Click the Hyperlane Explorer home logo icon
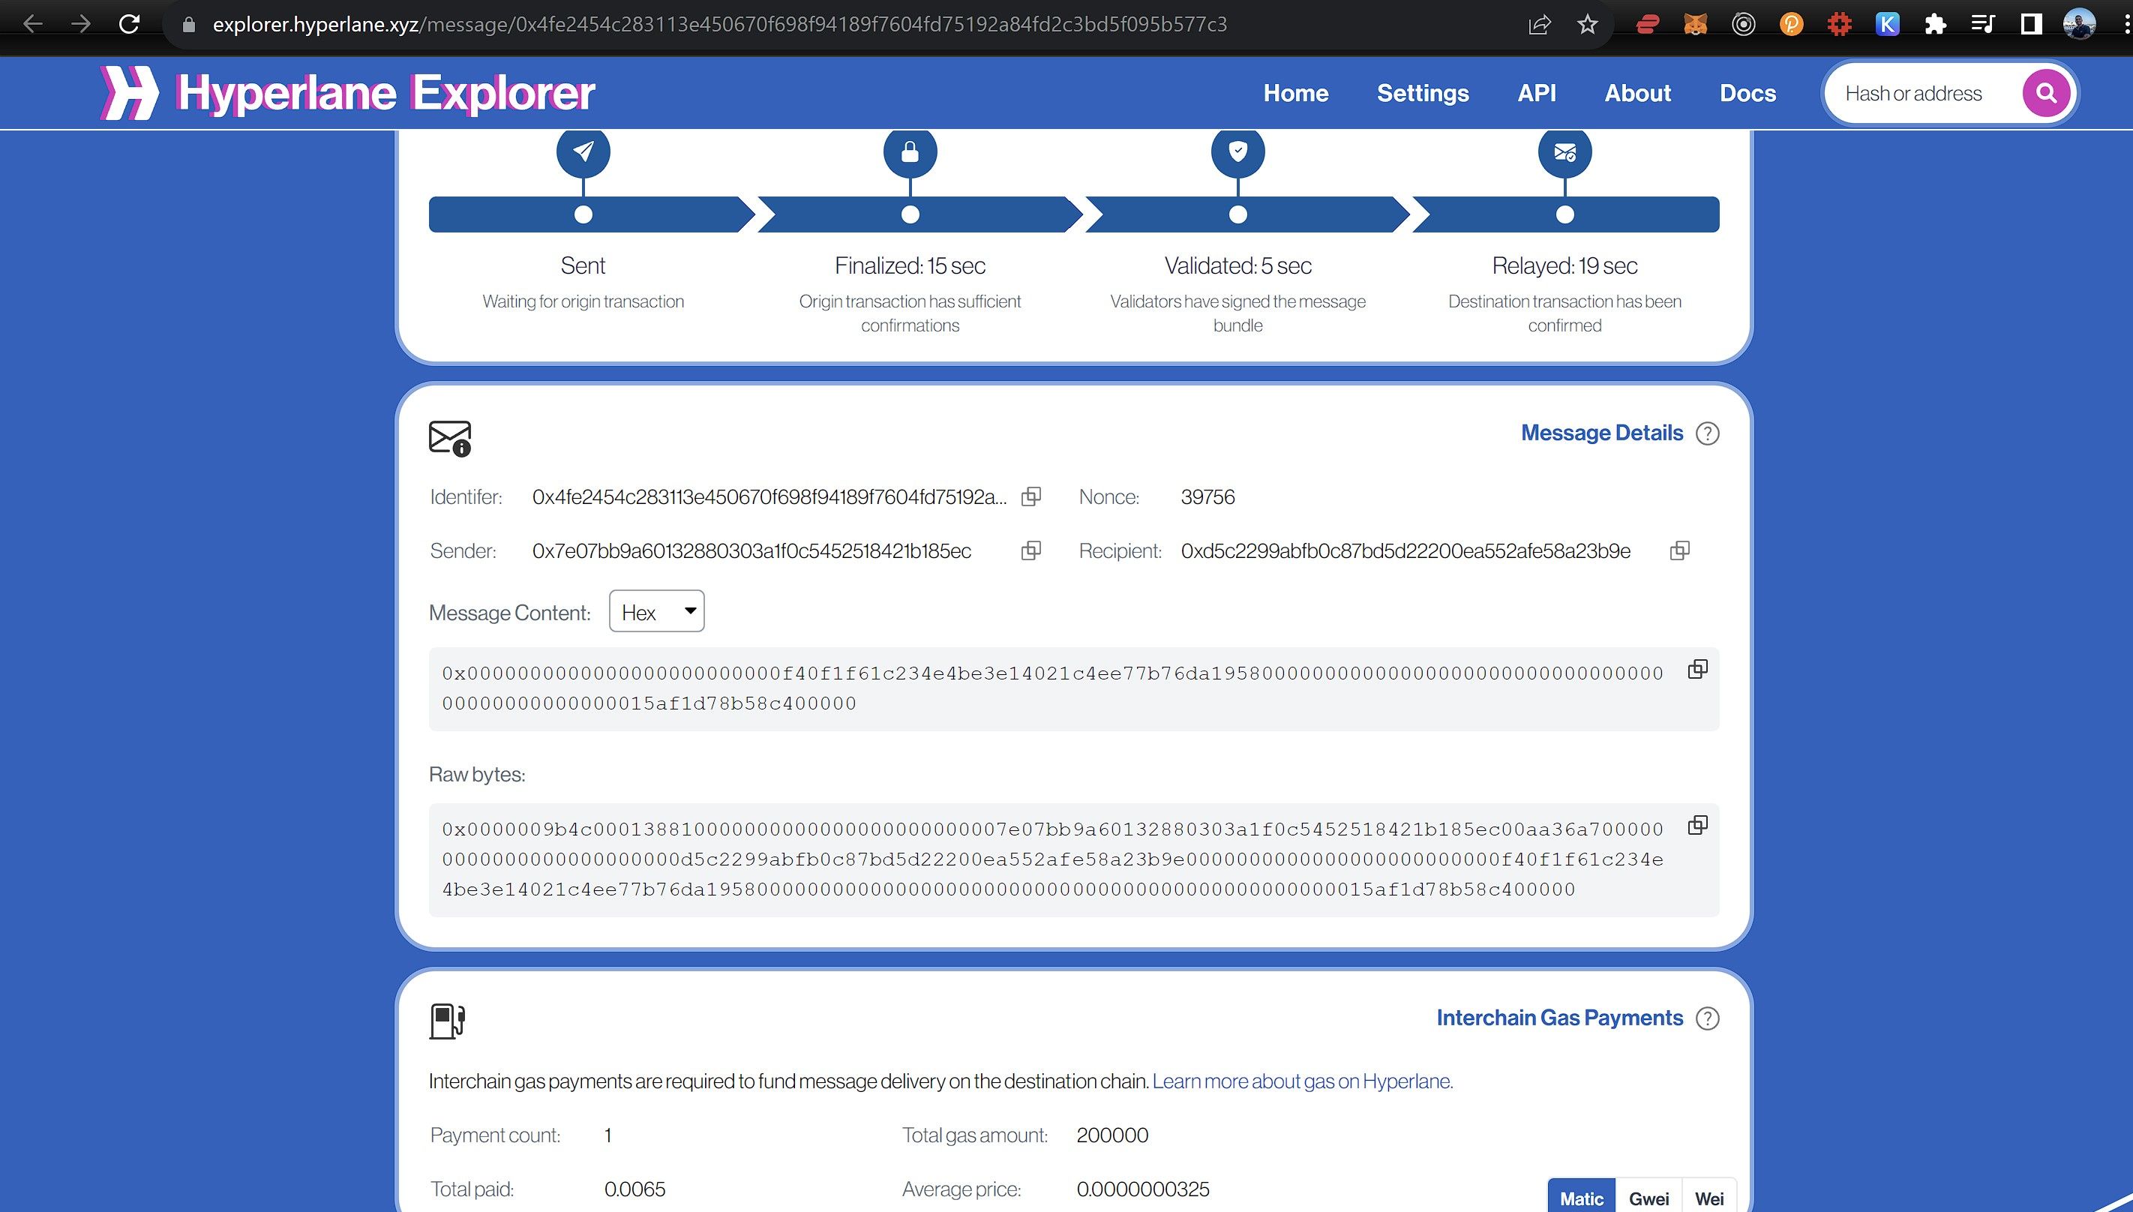 click(x=133, y=92)
